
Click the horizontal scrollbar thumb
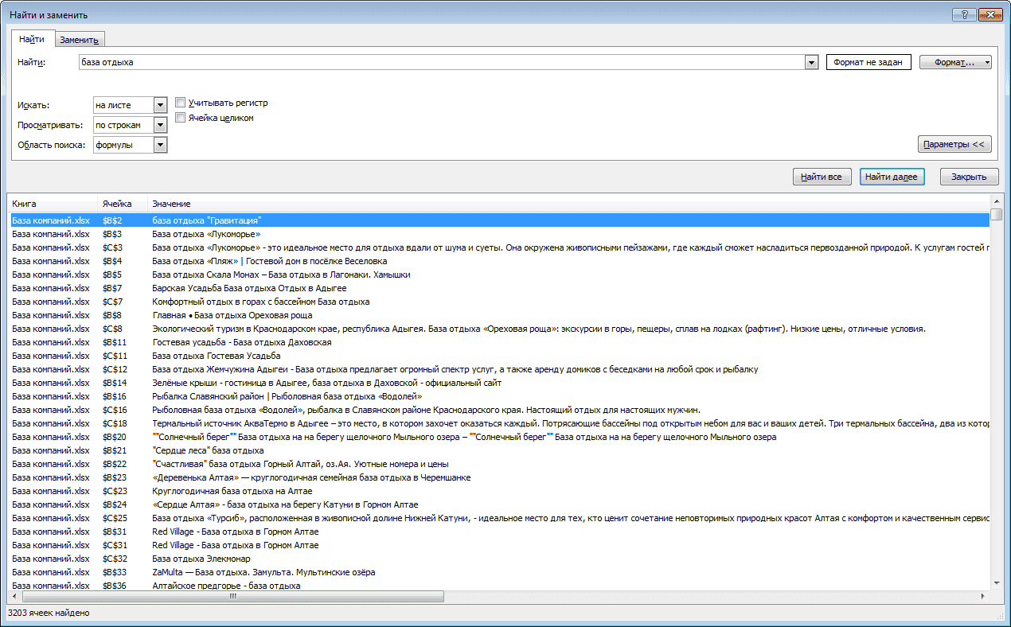click(x=233, y=596)
